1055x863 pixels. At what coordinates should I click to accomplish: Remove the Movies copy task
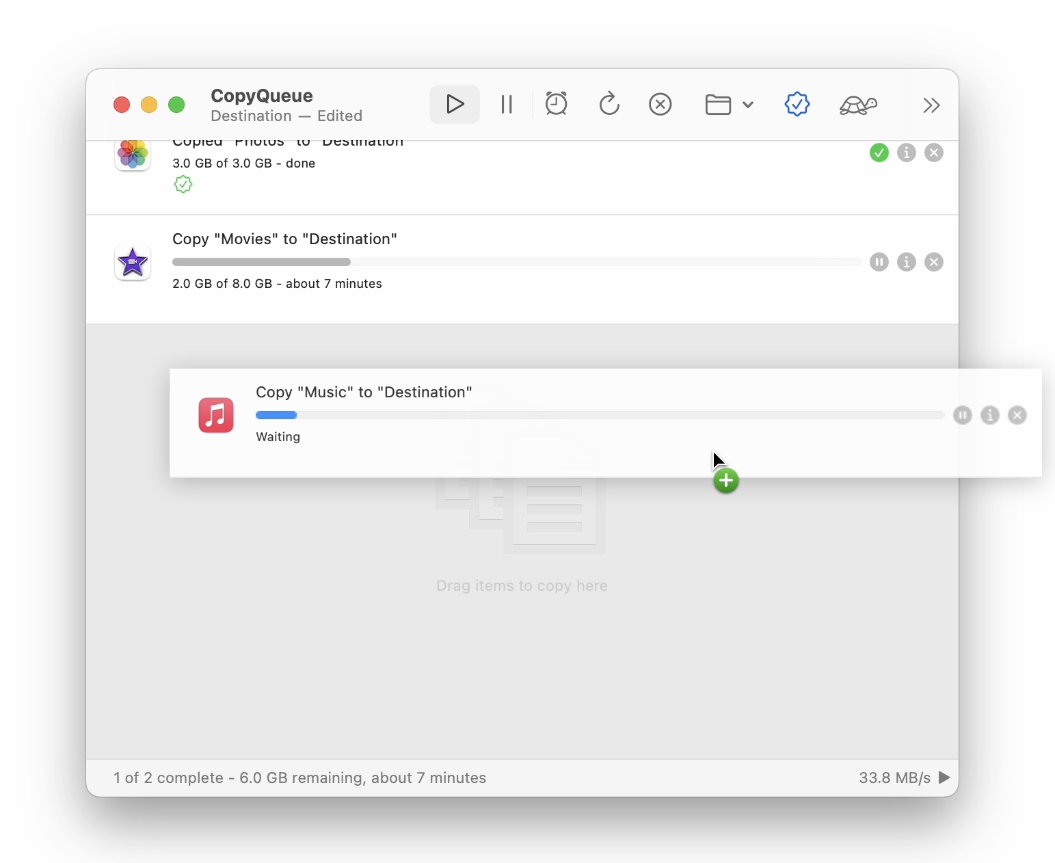[934, 262]
